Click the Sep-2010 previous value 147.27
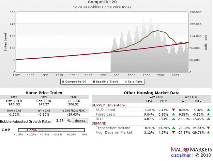 44,104
